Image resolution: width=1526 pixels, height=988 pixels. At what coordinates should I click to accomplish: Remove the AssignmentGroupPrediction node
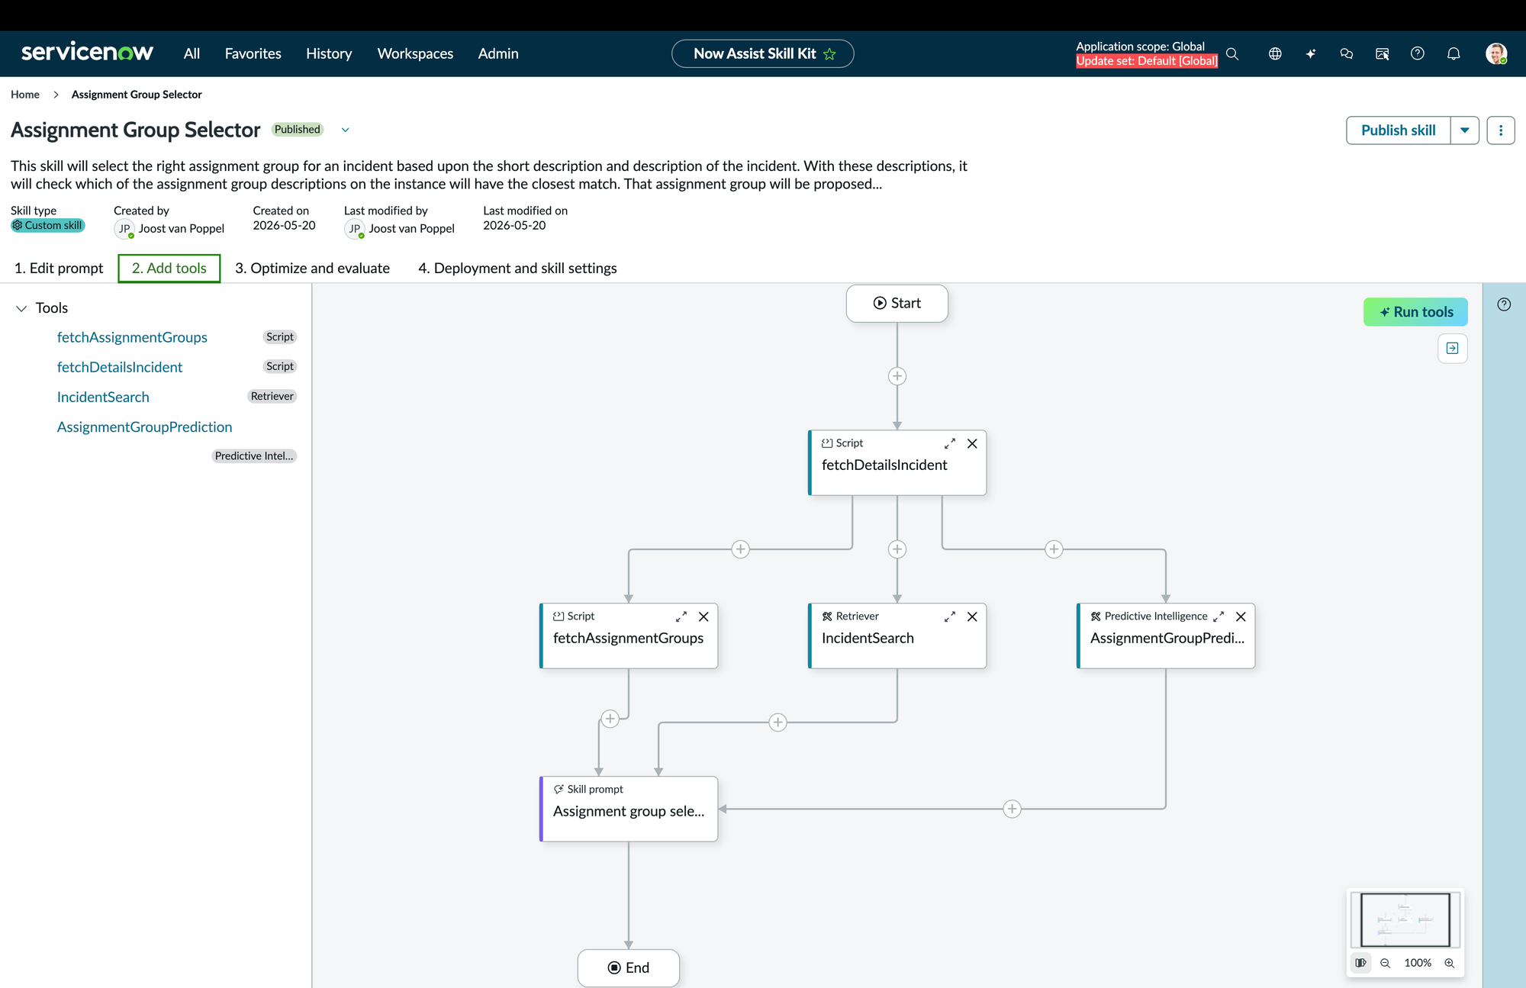pyautogui.click(x=1241, y=616)
